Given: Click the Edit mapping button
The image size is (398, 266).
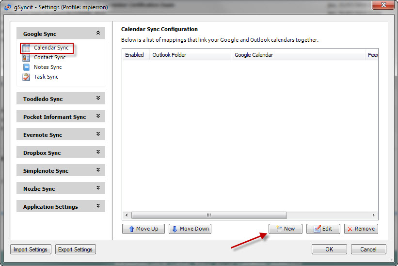Looking at the screenshot, I should tap(323, 229).
